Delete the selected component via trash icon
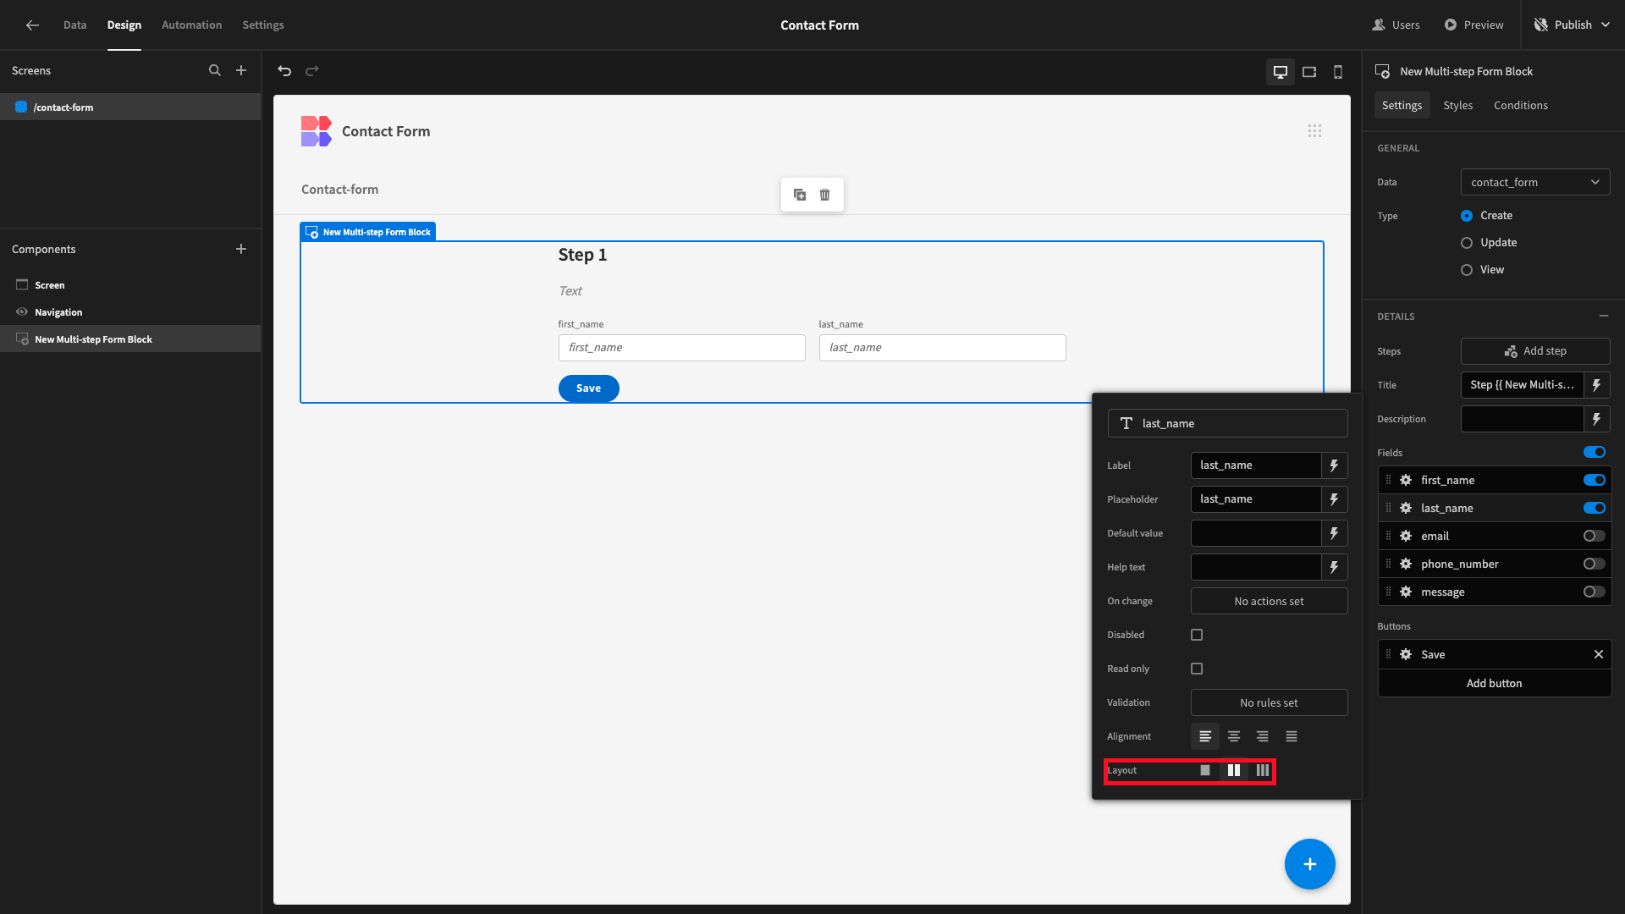The height and width of the screenshot is (914, 1625). (x=825, y=195)
